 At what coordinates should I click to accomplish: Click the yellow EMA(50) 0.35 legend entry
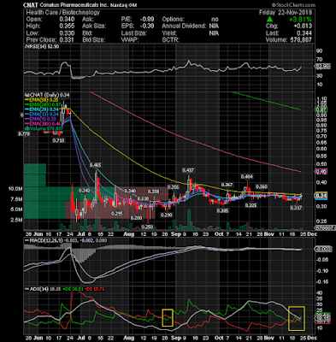click(x=42, y=100)
